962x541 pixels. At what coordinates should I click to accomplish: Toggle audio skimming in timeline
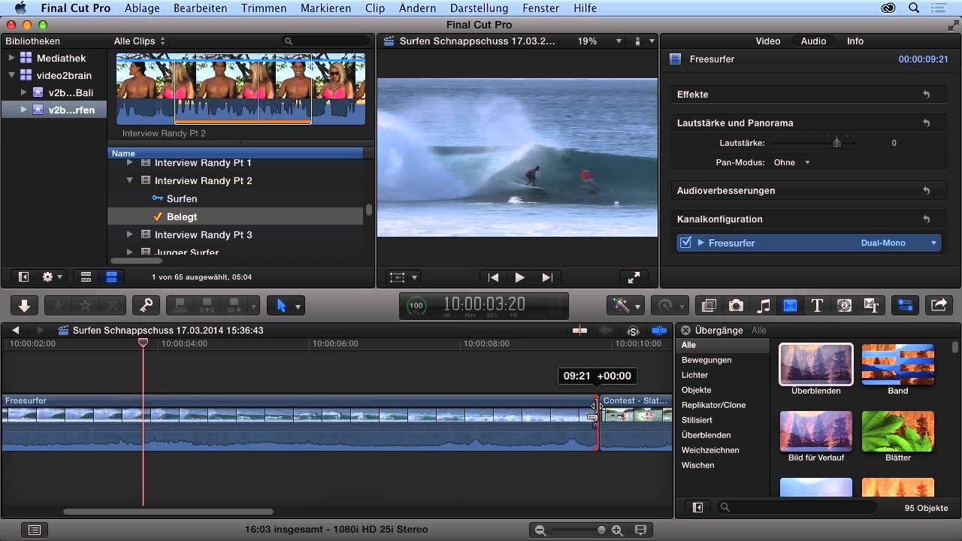coord(606,331)
